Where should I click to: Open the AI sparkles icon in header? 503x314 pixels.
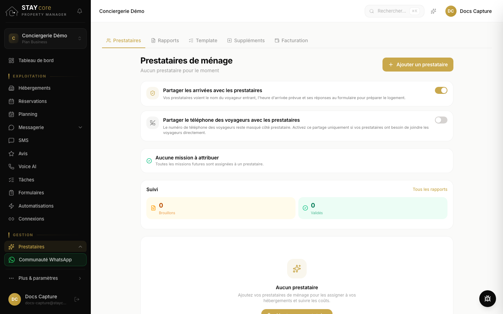pos(433,11)
